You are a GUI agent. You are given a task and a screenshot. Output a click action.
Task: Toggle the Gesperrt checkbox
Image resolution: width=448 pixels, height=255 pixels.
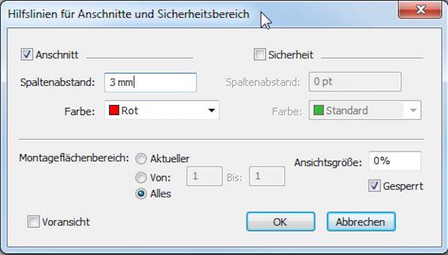coord(374,186)
